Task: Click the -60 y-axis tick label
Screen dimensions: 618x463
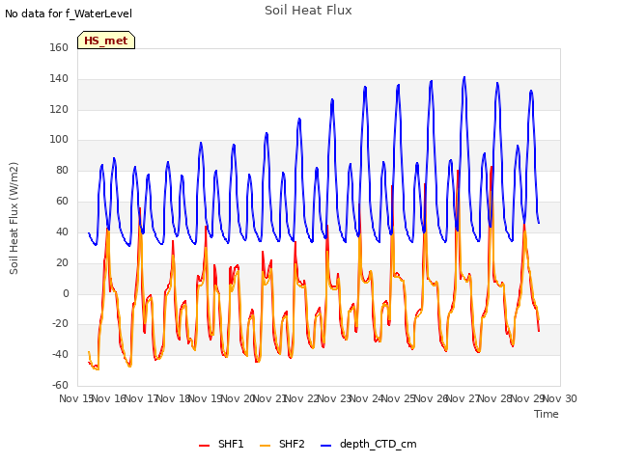Action: tap(61, 385)
